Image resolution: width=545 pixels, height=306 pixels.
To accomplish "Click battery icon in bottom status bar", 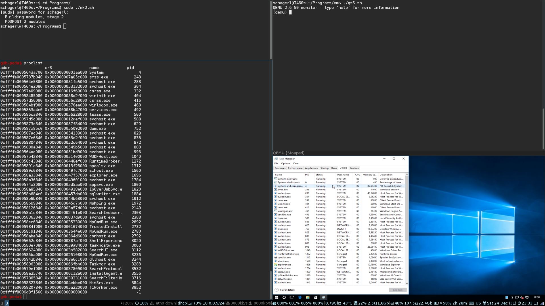I will click(437, 303).
